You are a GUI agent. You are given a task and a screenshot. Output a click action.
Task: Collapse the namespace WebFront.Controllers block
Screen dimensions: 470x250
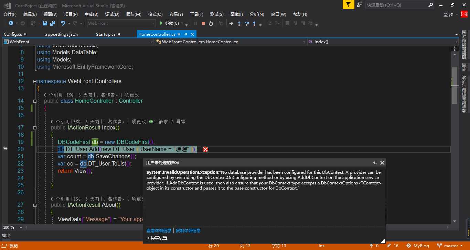pos(35,81)
